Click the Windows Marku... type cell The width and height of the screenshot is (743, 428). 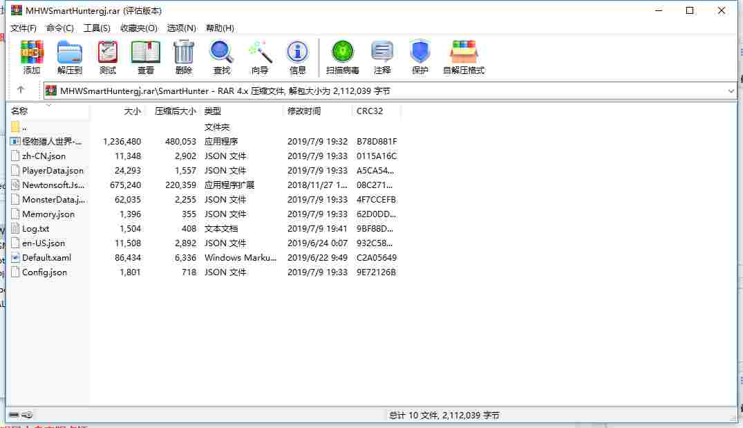(x=241, y=257)
